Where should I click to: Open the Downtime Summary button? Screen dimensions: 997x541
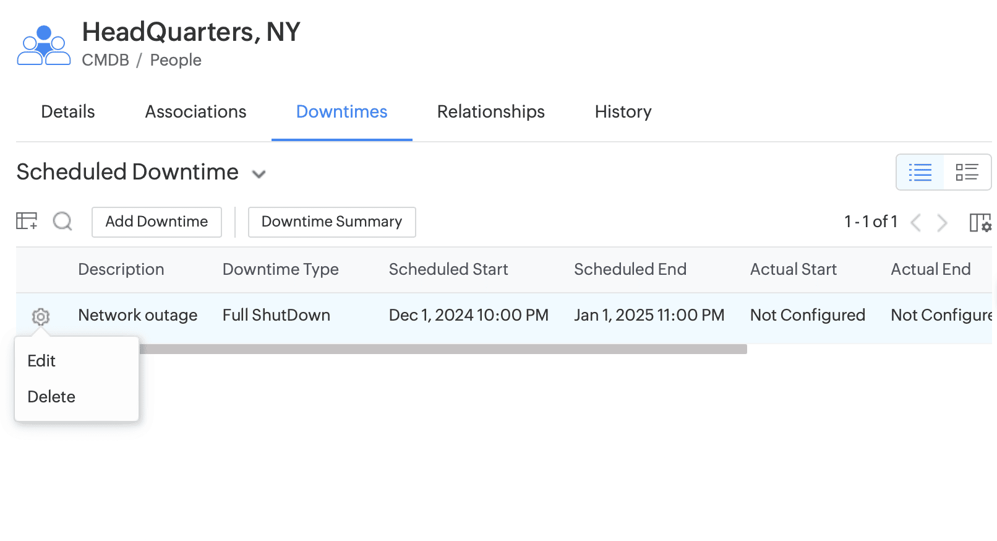tap(332, 222)
